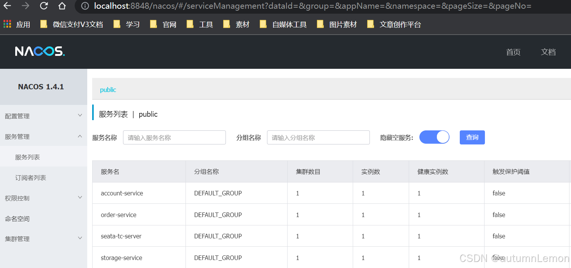Click the 查询 search button
This screenshot has height=268, width=571.
(x=472, y=137)
